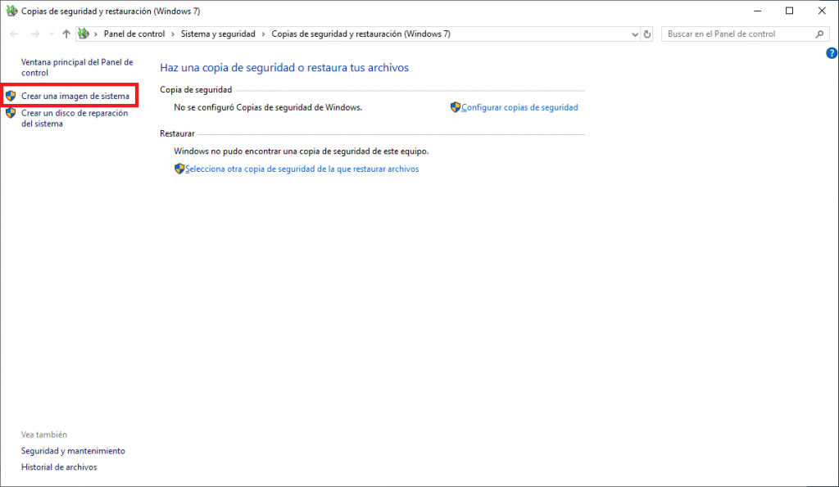
Task: Click shield icon next to Crear un disco de reparación
Action: [11, 114]
